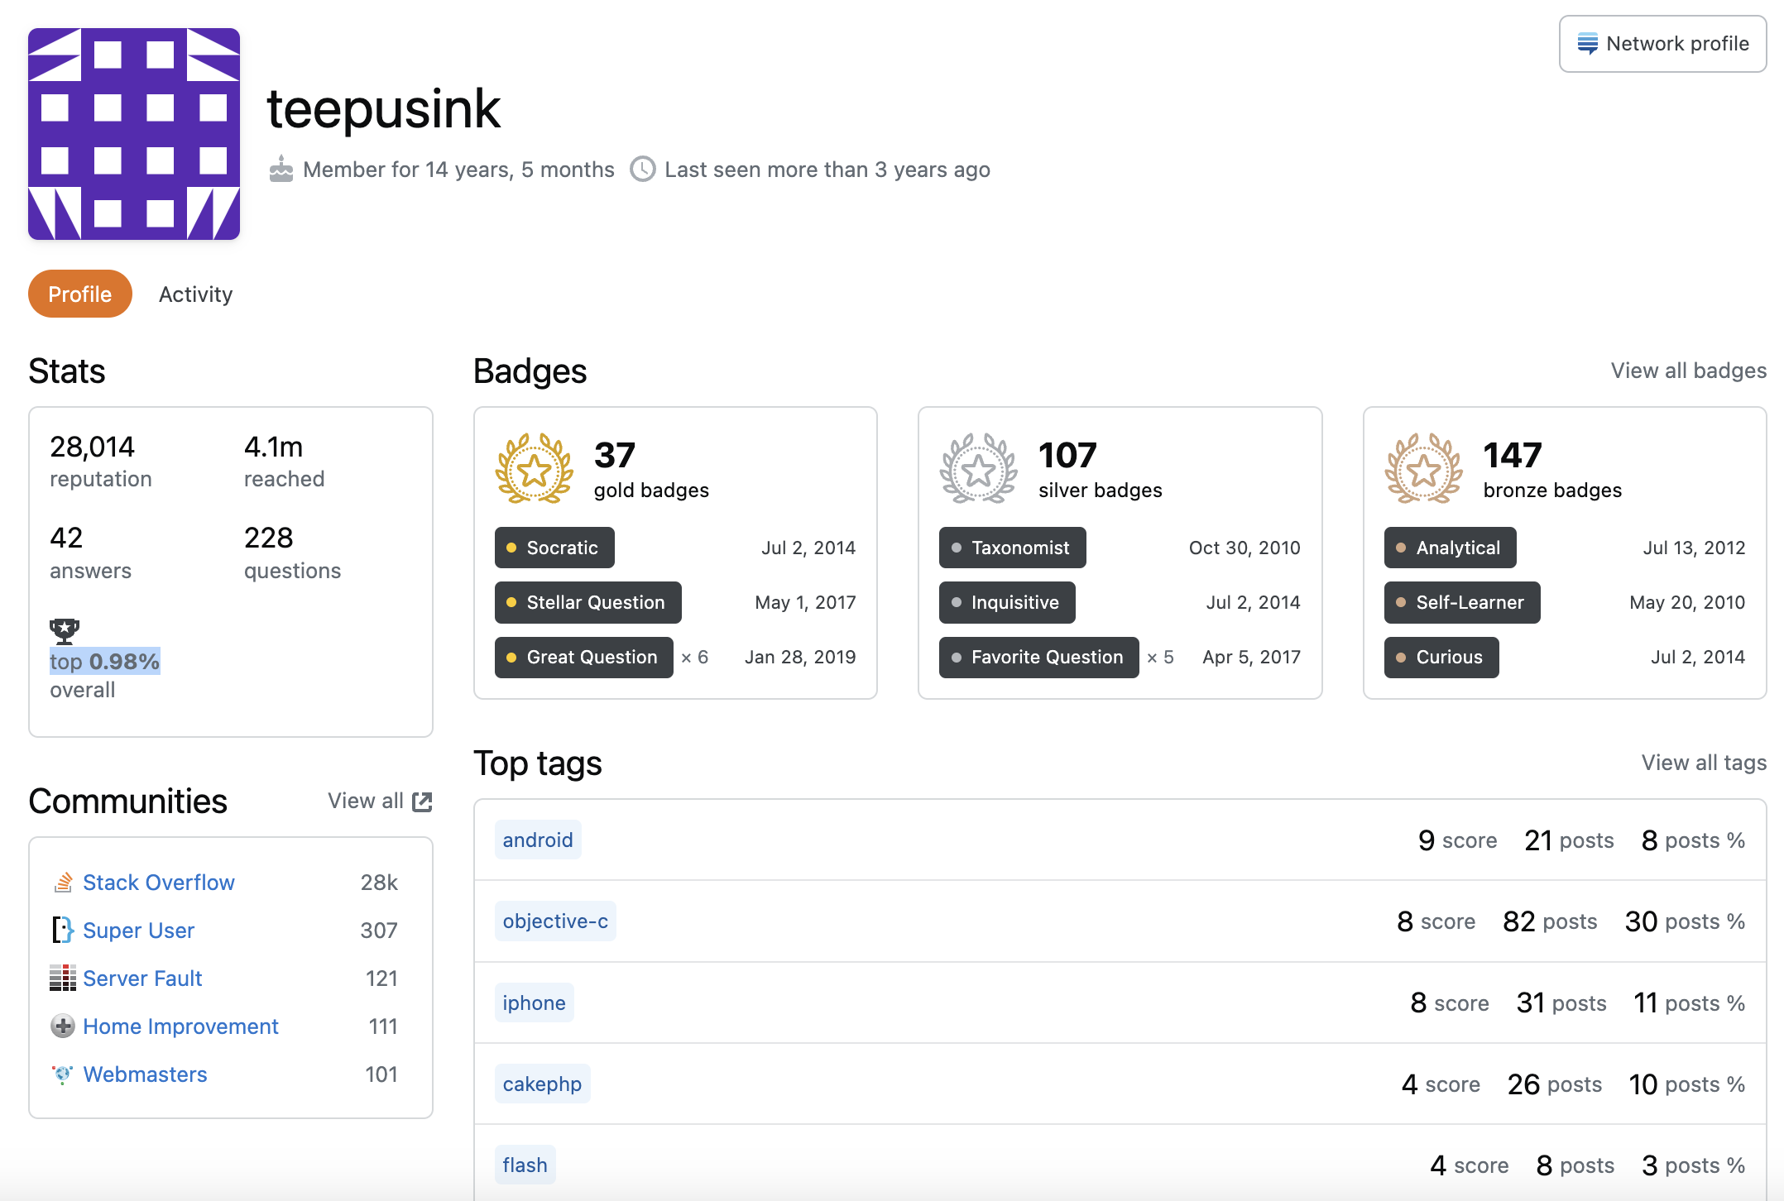Switch to the Activity tab

point(195,294)
